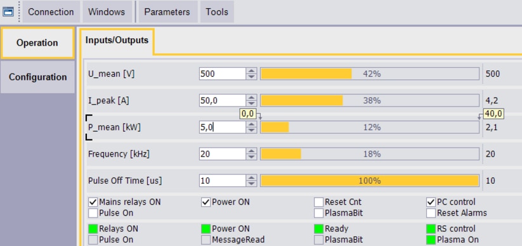Click the 0,0 lower limit marker

click(248, 114)
